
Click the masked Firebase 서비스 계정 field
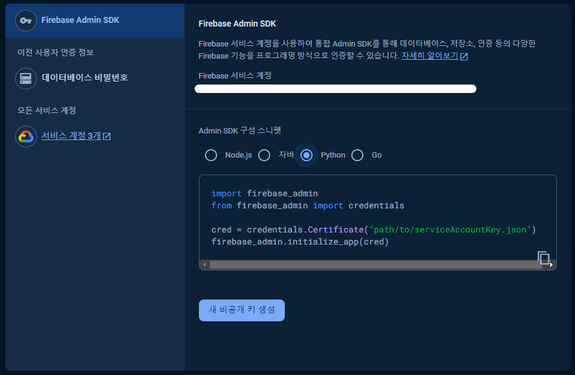336,88
